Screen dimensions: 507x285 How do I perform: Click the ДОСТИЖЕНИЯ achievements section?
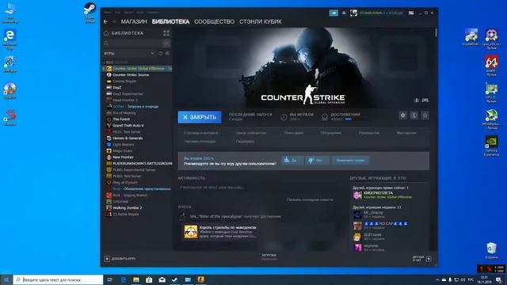[341, 116]
